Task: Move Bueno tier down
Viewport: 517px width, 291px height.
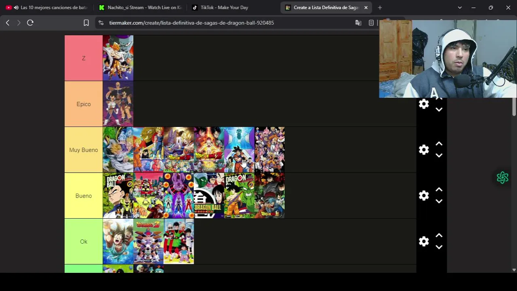Action: (439, 201)
